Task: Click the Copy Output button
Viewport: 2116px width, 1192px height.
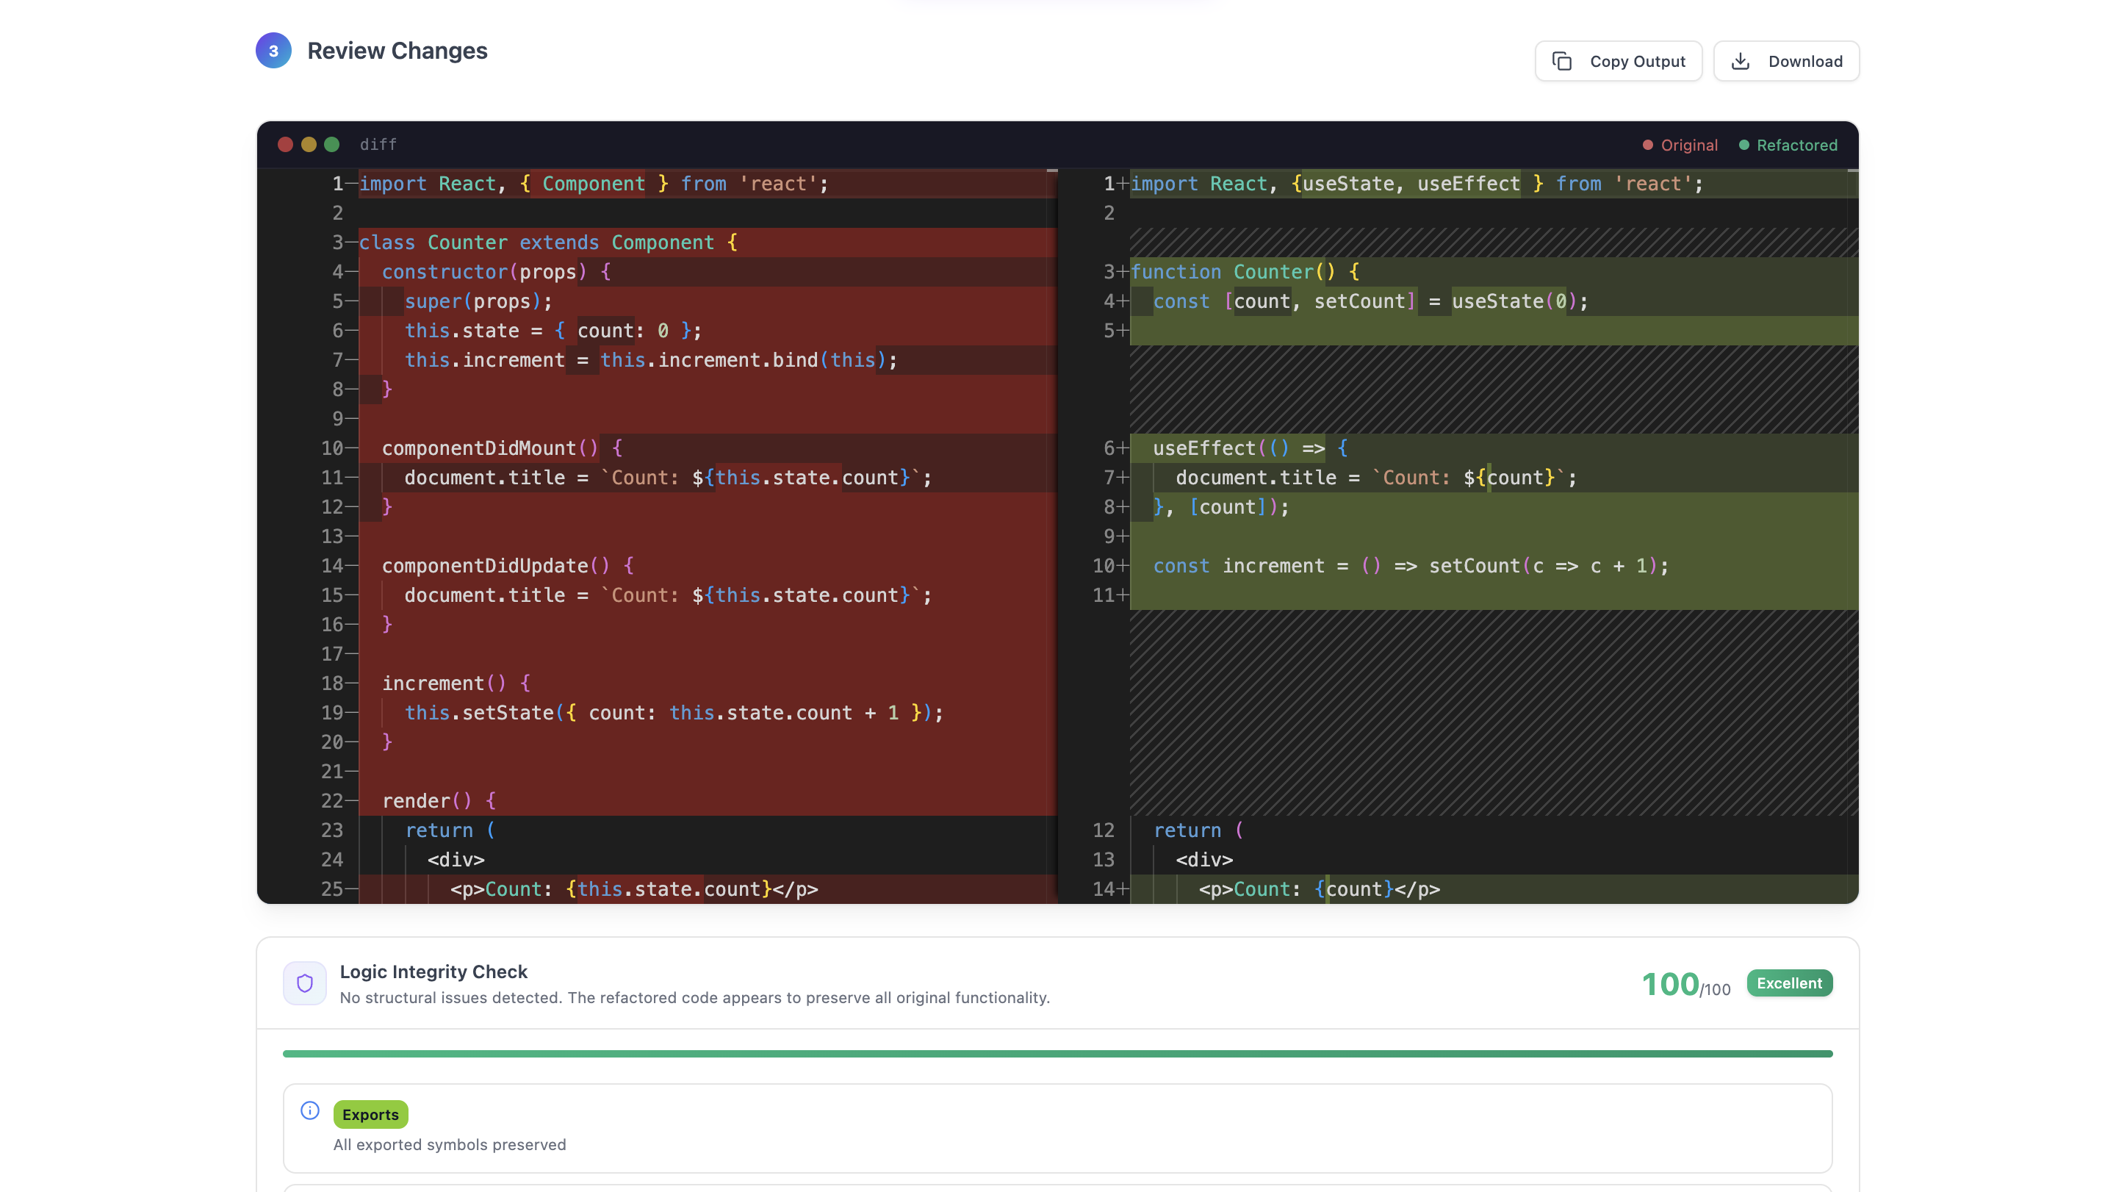Action: 1617,61
